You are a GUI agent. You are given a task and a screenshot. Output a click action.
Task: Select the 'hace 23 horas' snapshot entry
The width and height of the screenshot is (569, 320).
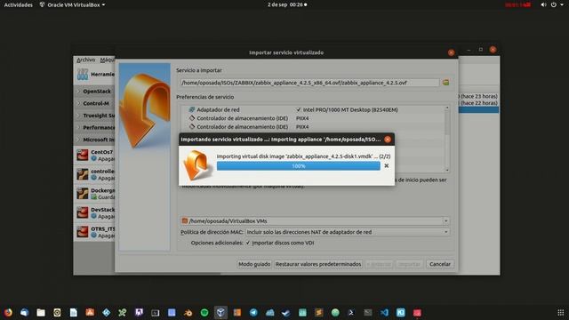click(478, 96)
